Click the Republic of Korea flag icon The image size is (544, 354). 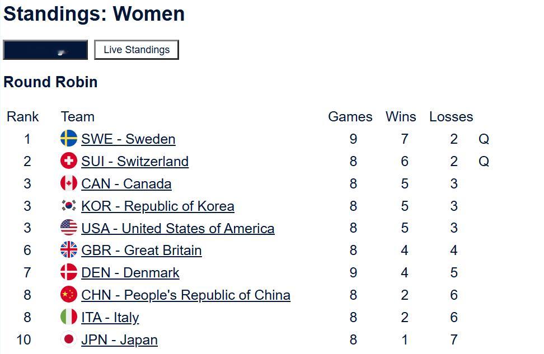pyautogui.click(x=69, y=206)
